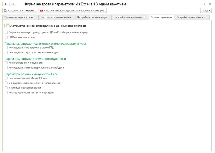Open Настройки создания докум... tab
215x153 pixels.
coord(93,17)
